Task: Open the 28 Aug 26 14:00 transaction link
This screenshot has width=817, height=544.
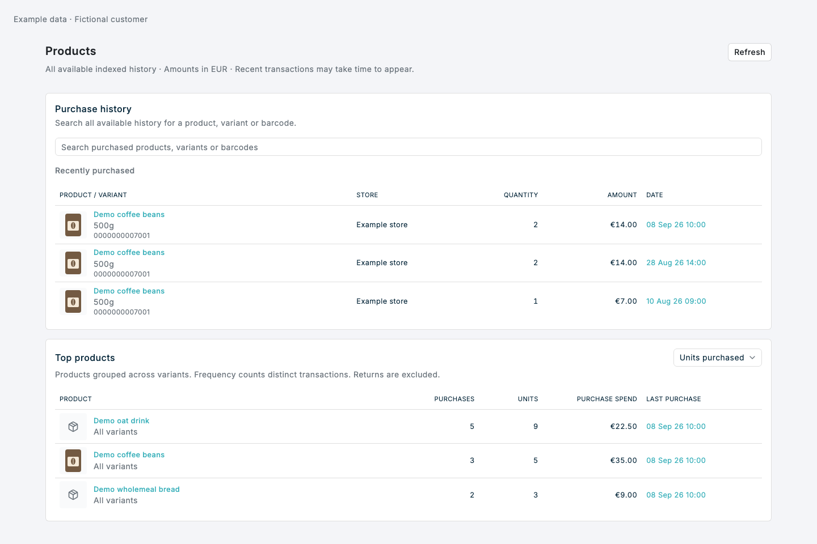Action: point(676,263)
